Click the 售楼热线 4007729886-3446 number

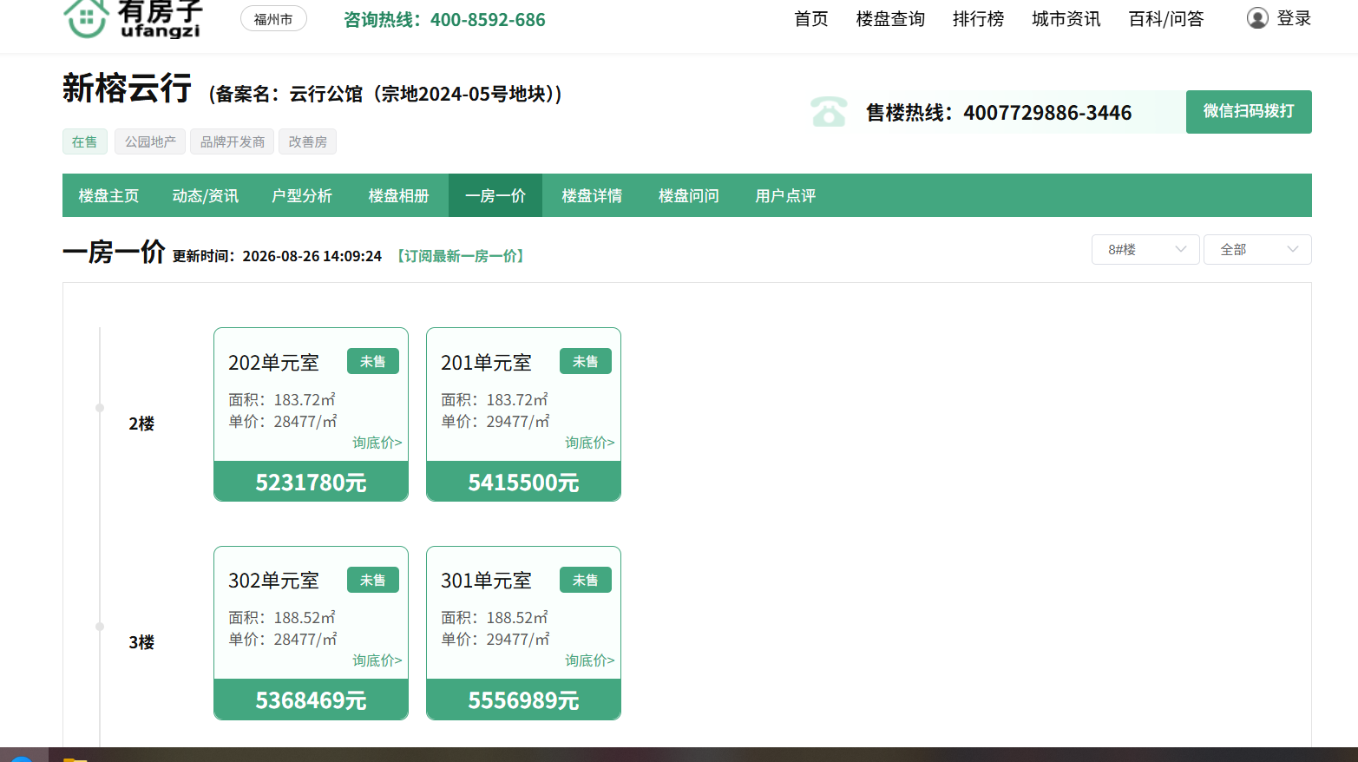(x=999, y=113)
